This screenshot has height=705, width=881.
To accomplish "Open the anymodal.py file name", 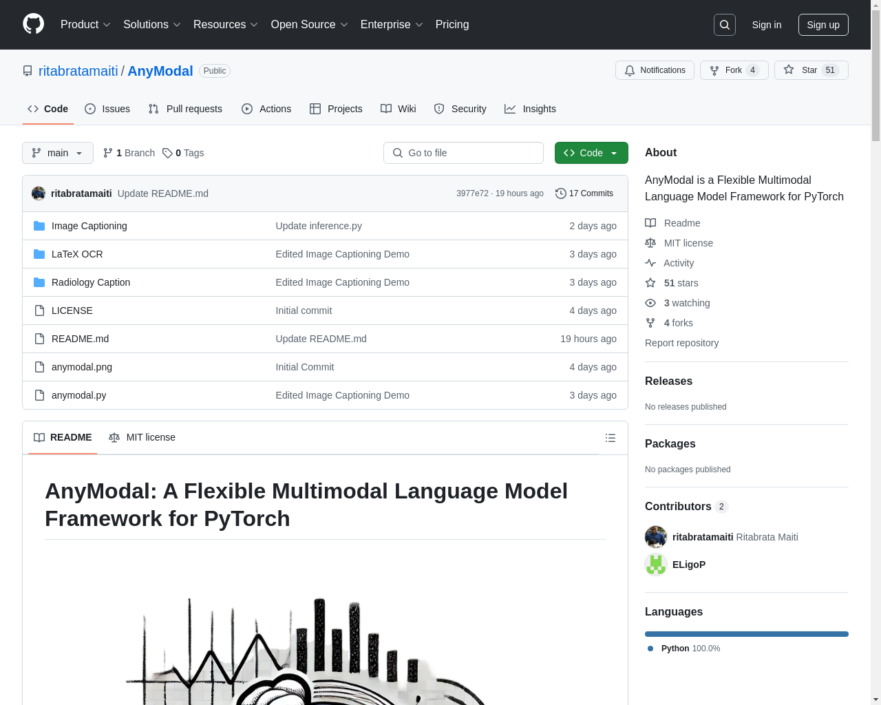I will coord(78,395).
